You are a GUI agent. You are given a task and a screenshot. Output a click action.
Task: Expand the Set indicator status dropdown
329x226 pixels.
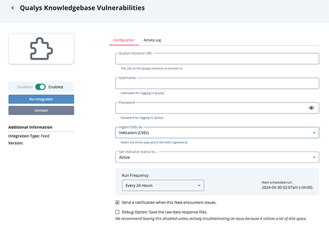[218, 157]
